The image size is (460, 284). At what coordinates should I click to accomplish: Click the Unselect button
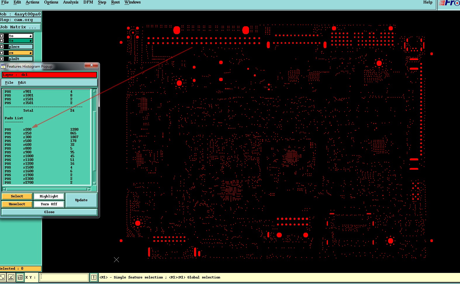(x=17, y=204)
